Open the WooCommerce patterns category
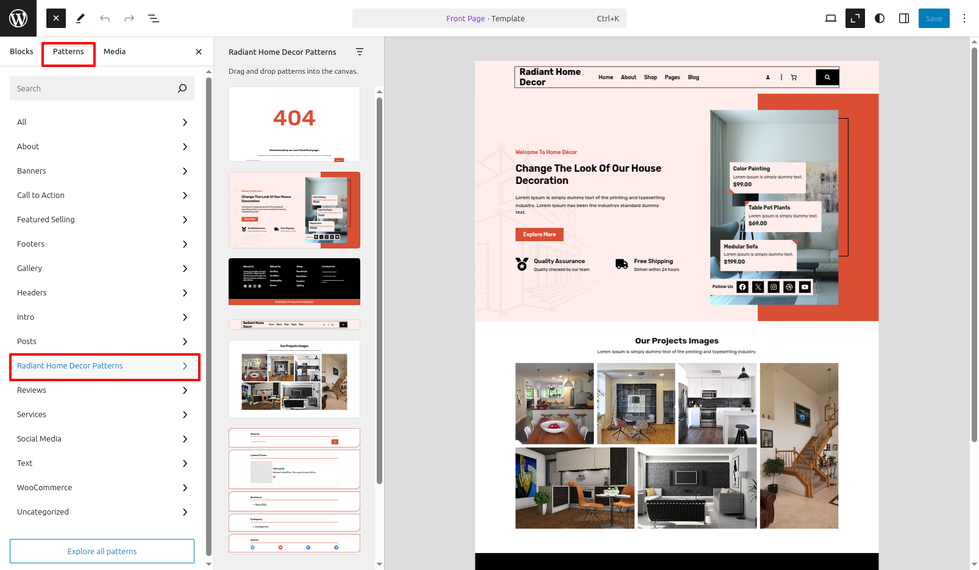The width and height of the screenshot is (979, 570). pyautogui.click(x=102, y=488)
